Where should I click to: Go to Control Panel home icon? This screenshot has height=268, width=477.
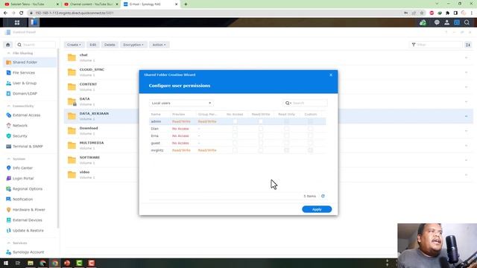pyautogui.click(x=8, y=45)
